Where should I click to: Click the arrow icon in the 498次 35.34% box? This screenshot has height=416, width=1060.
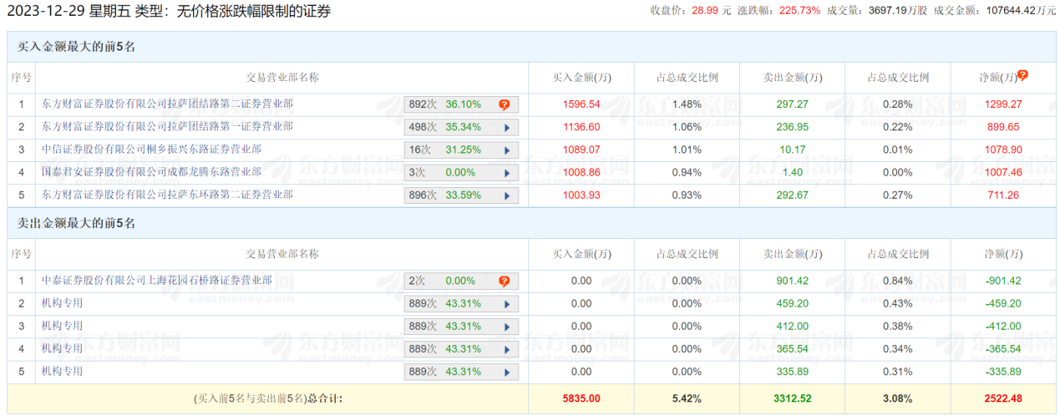click(506, 128)
